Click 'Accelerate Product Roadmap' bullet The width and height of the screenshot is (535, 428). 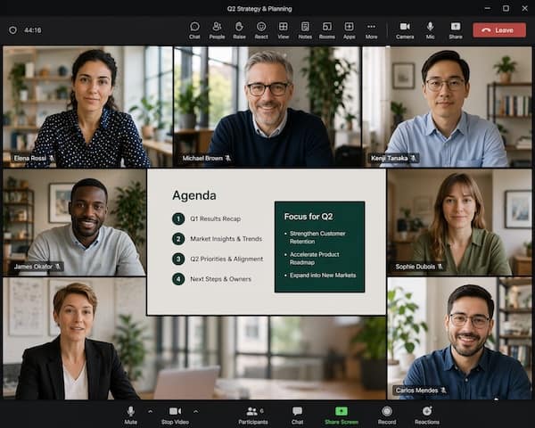314,259
